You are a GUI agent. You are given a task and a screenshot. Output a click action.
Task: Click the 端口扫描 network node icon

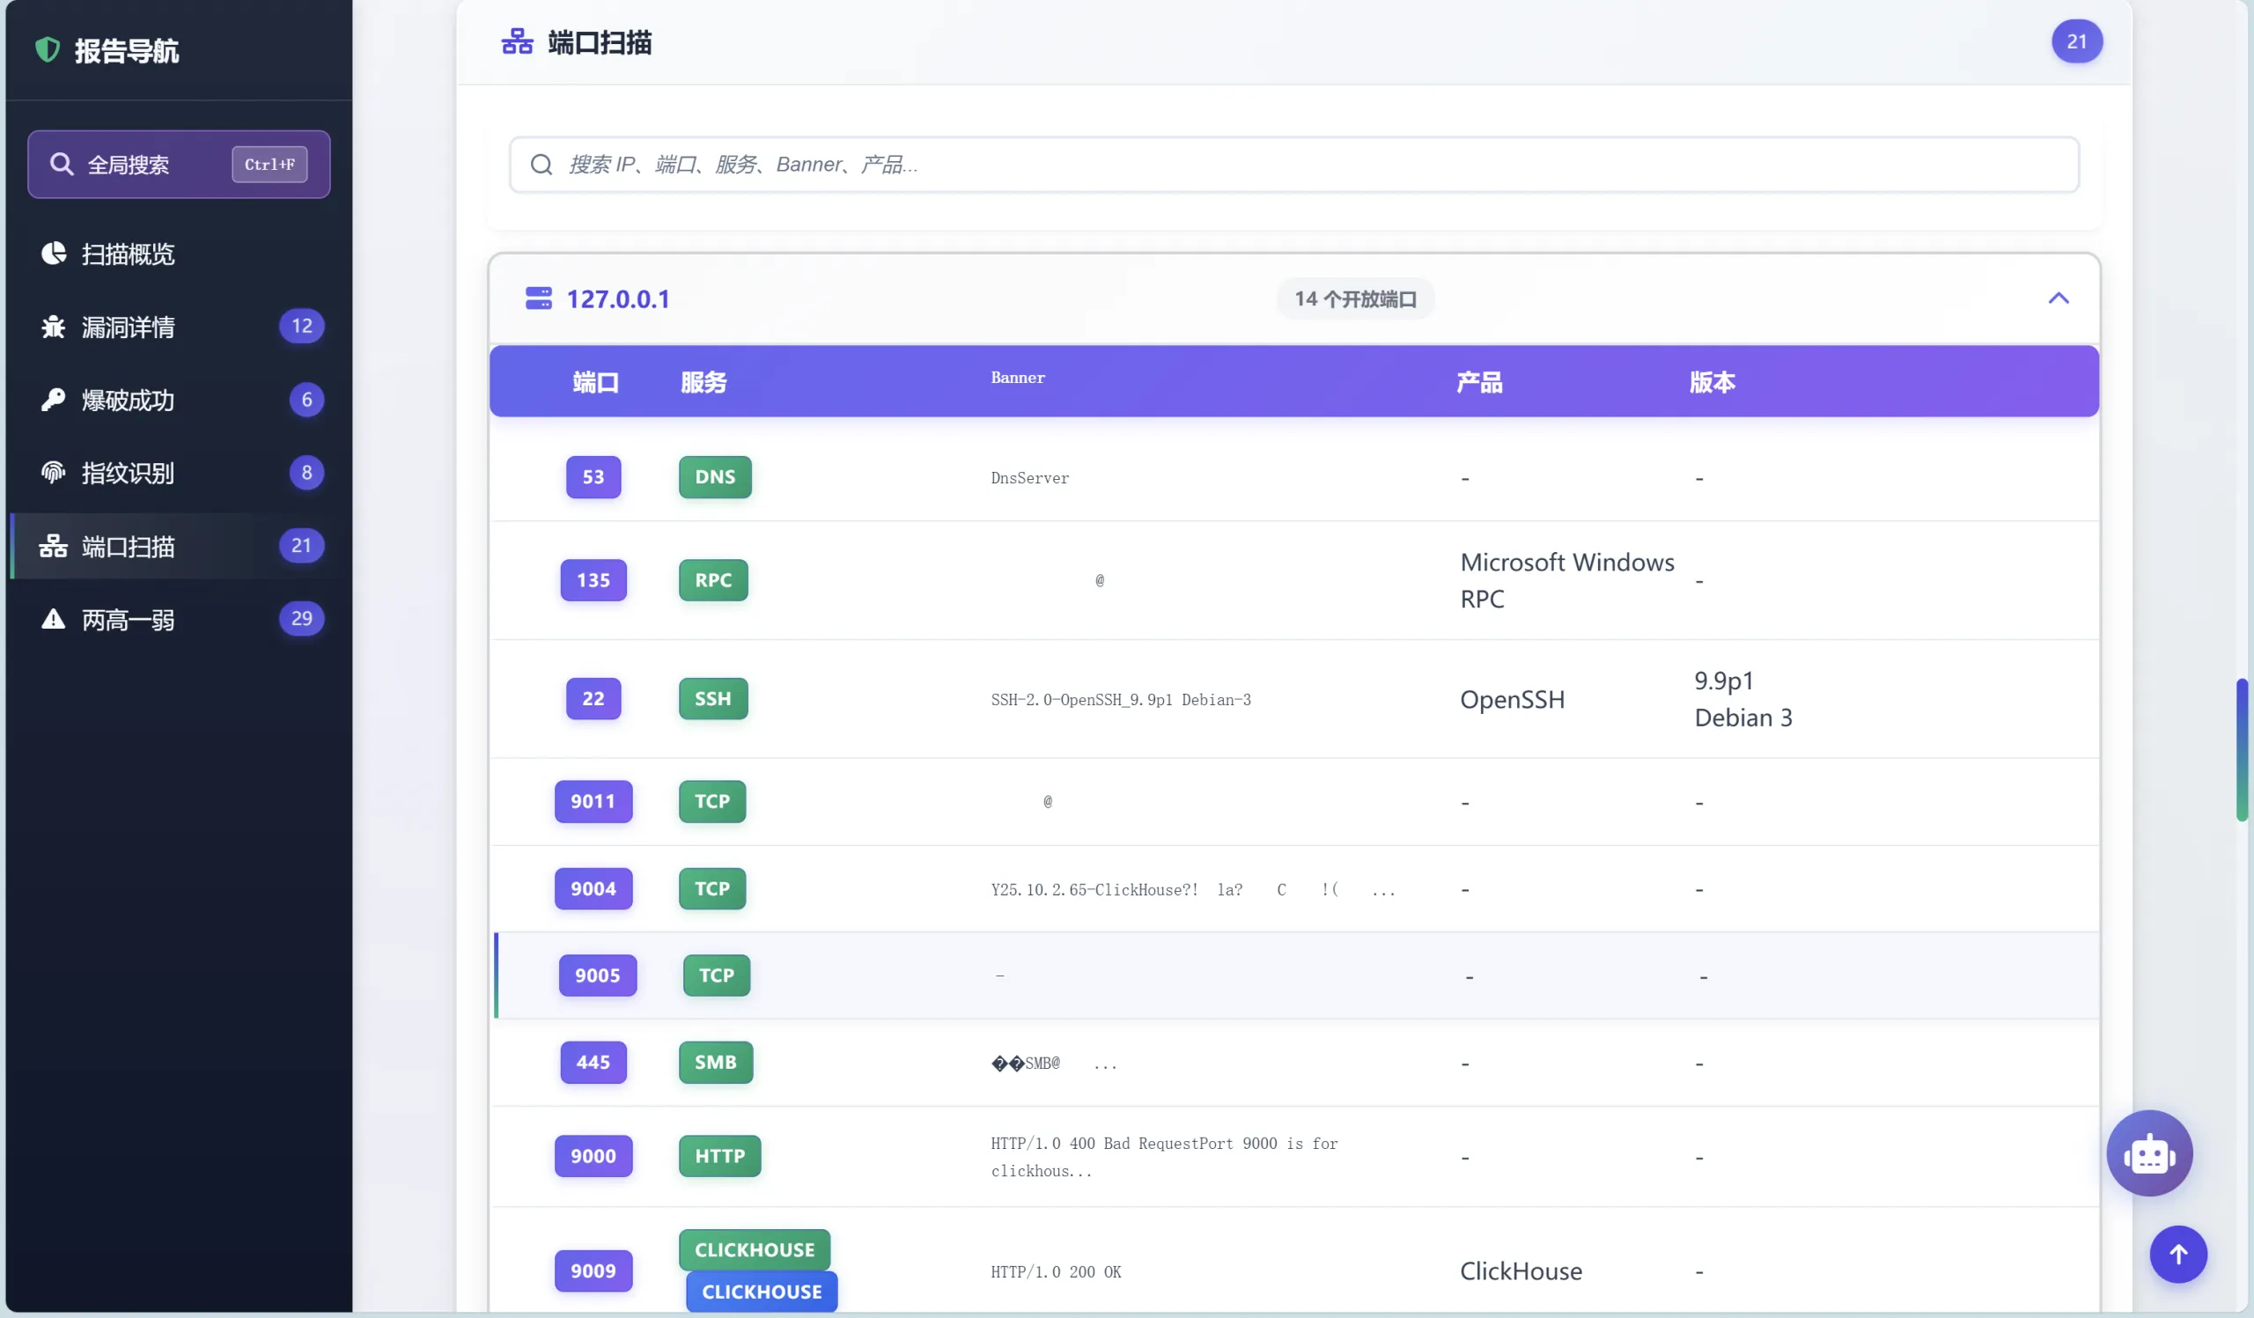(x=52, y=547)
